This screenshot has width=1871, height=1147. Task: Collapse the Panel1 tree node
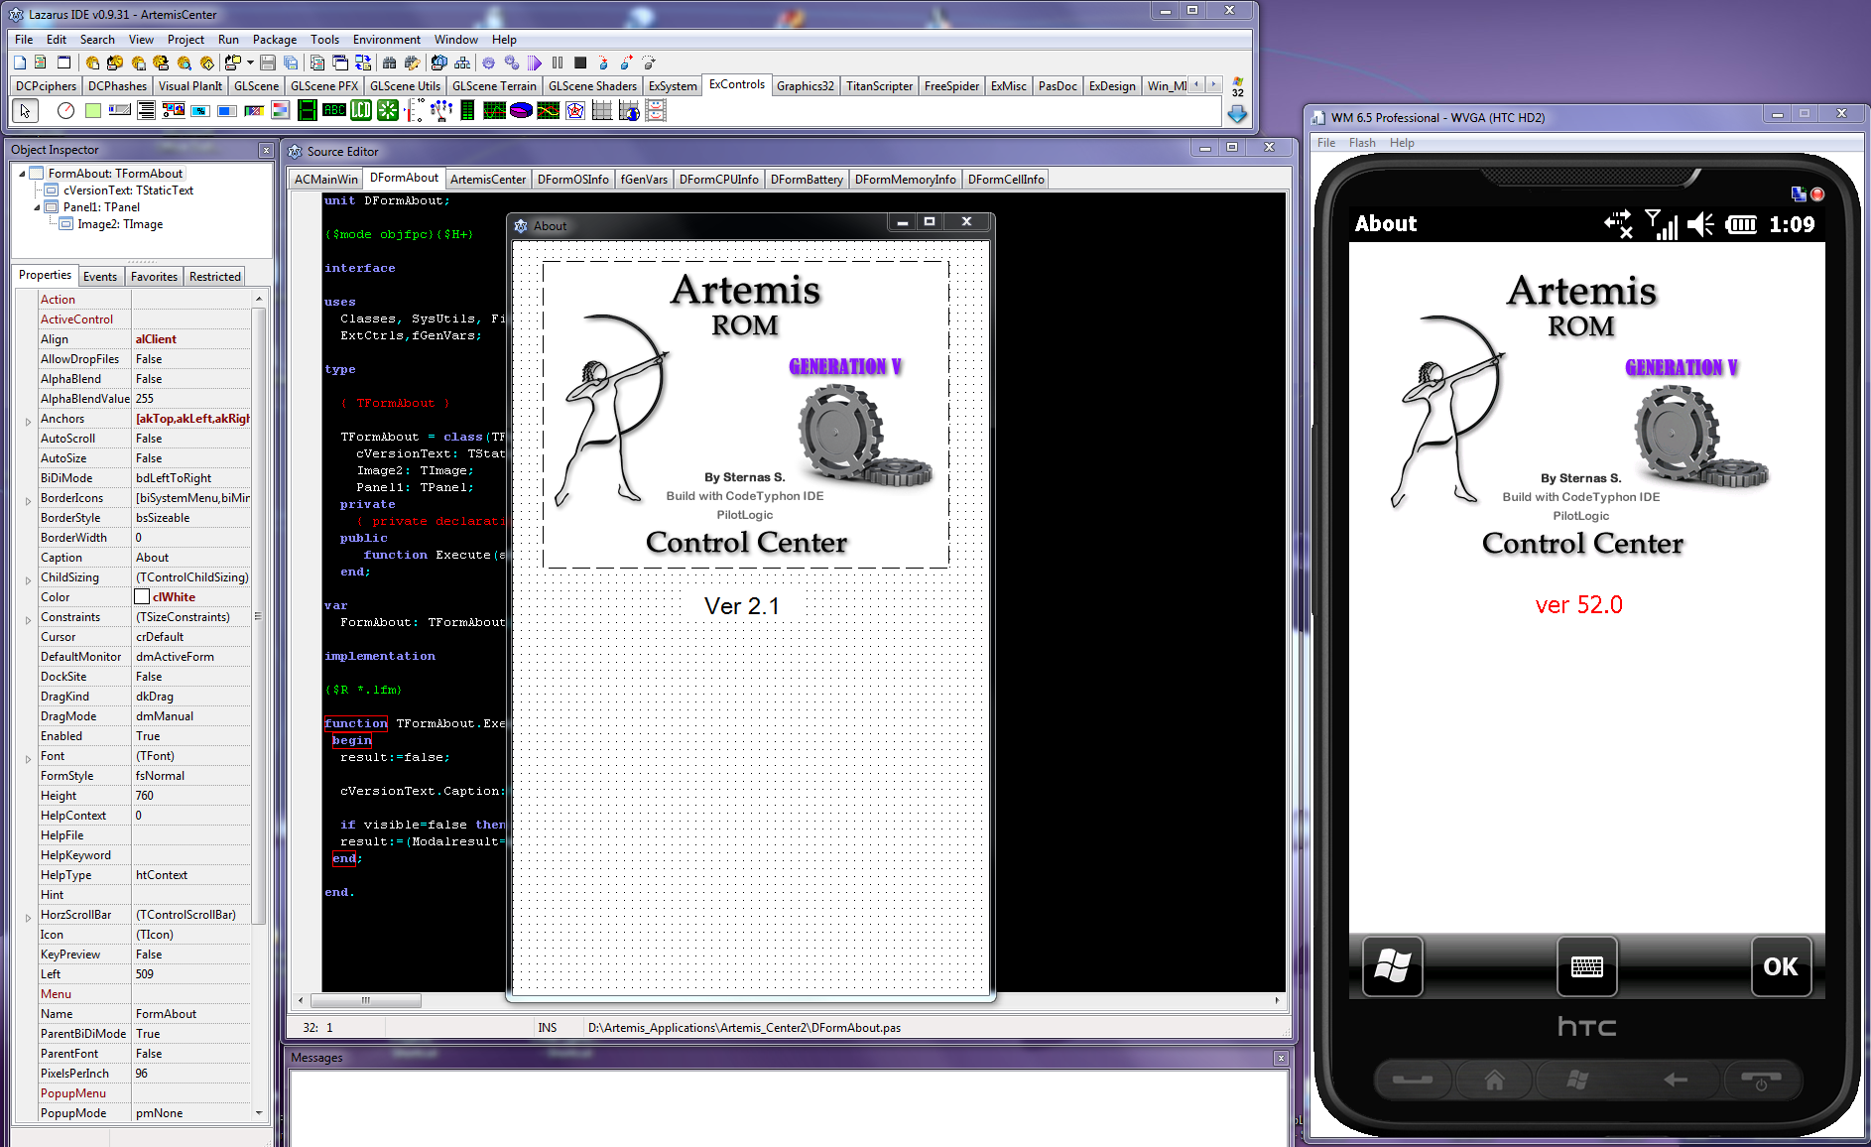click(38, 207)
